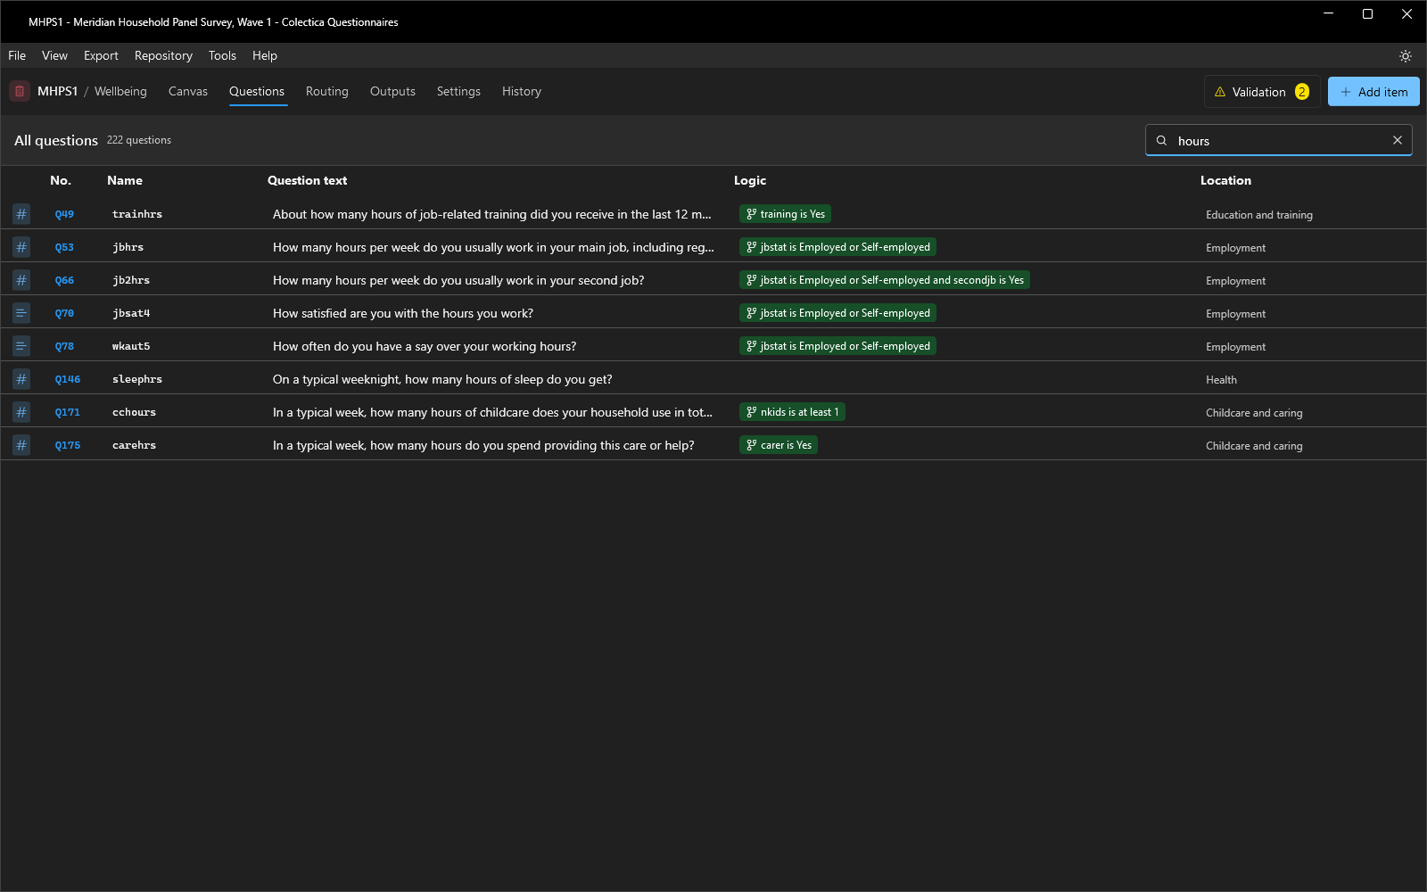Screen dimensions: 1427x892
Task: Open the Settings tab
Action: point(458,91)
